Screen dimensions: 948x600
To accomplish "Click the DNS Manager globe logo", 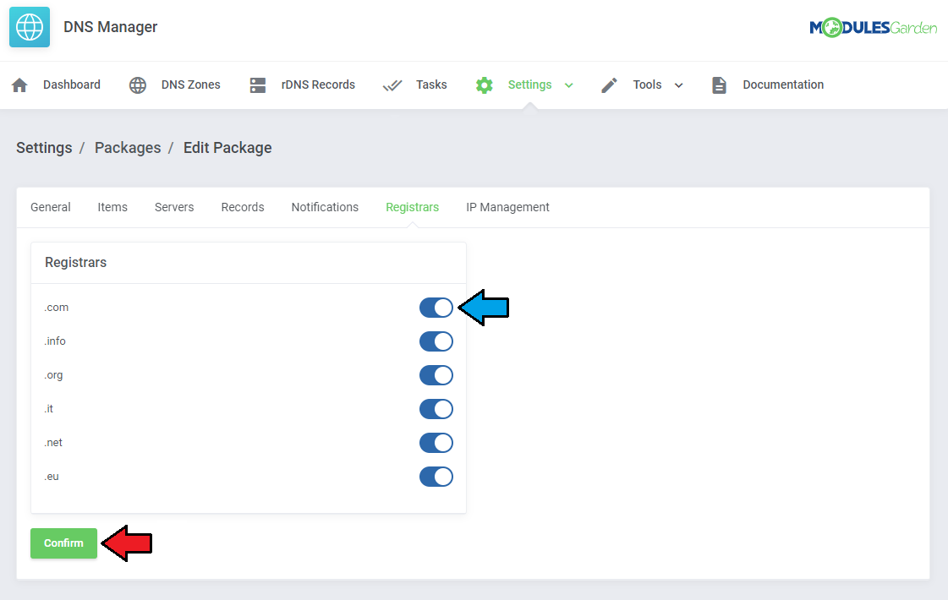I will click(30, 27).
